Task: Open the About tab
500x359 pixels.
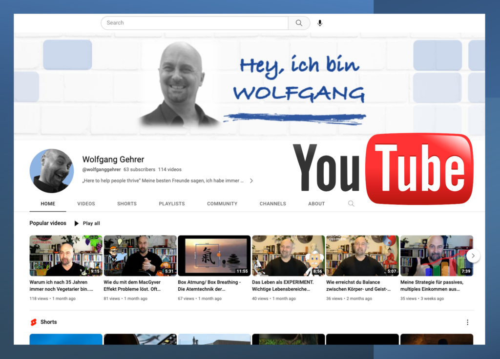Action: pyautogui.click(x=316, y=204)
